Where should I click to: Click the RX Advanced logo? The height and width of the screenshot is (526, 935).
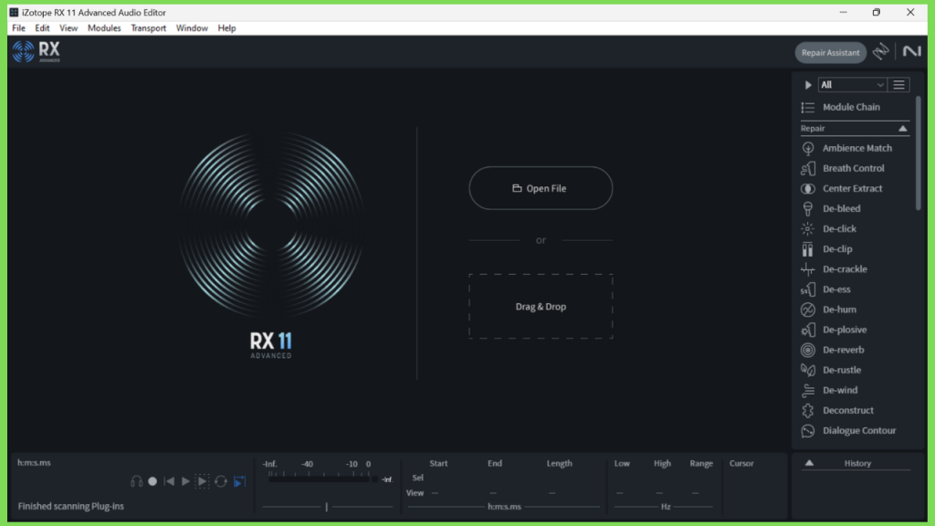pos(37,52)
